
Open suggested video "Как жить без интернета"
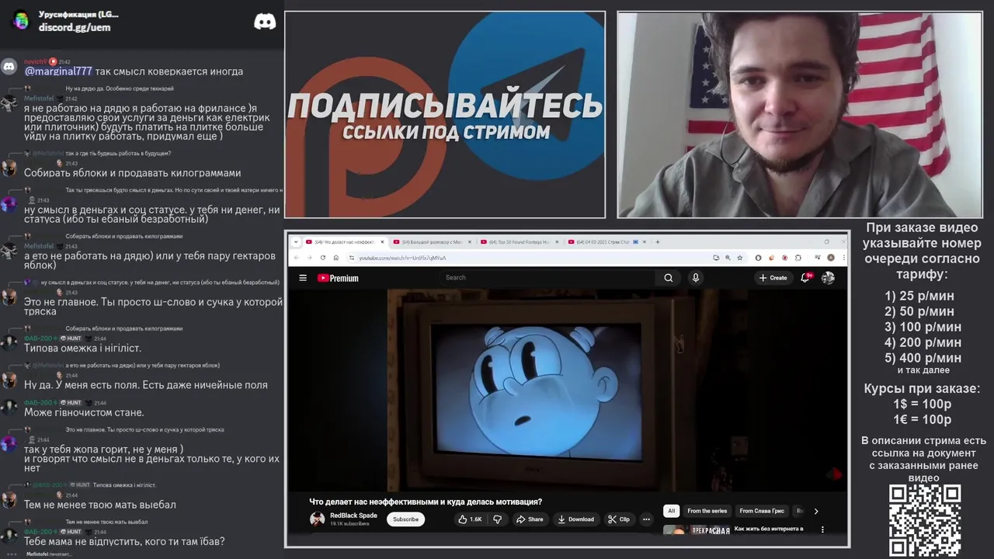(769, 529)
